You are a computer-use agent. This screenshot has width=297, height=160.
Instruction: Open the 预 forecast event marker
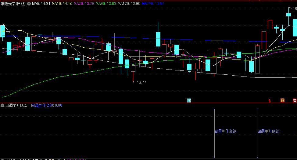click(282, 100)
